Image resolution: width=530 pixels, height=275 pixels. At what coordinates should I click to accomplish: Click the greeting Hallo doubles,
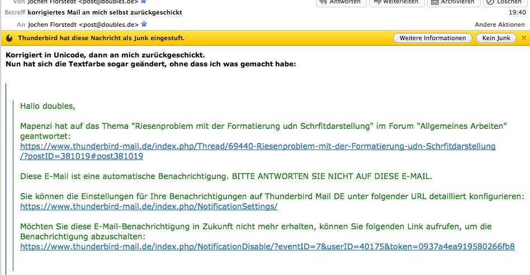[48, 106]
